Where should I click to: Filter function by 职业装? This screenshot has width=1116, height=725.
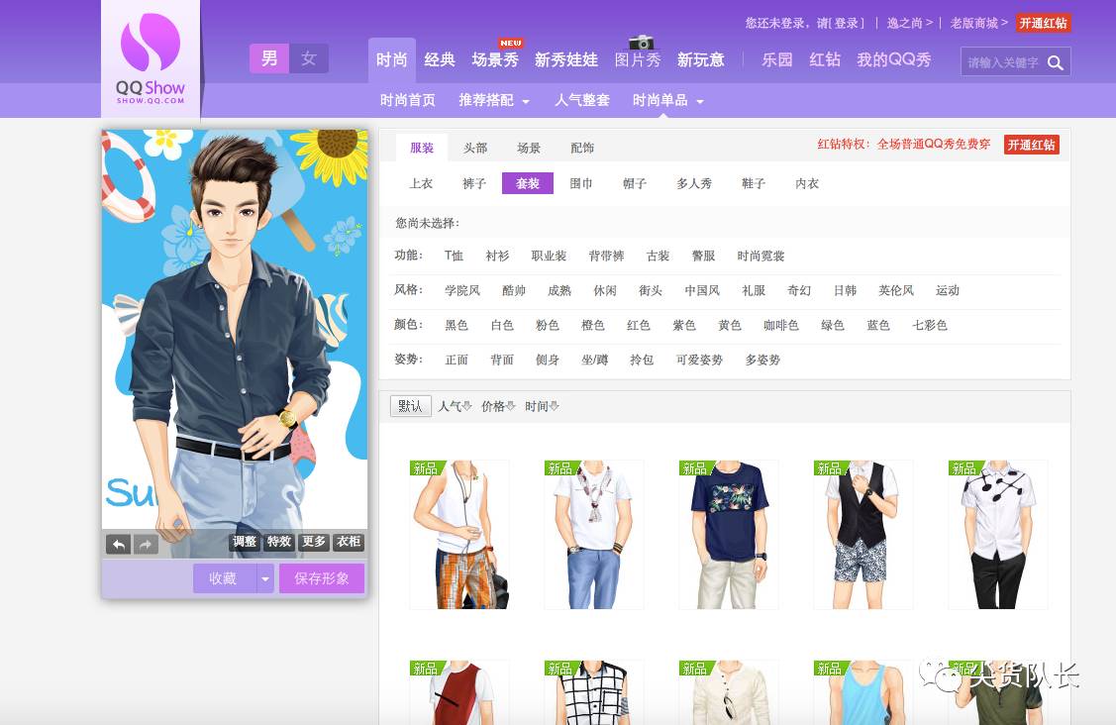coord(549,256)
